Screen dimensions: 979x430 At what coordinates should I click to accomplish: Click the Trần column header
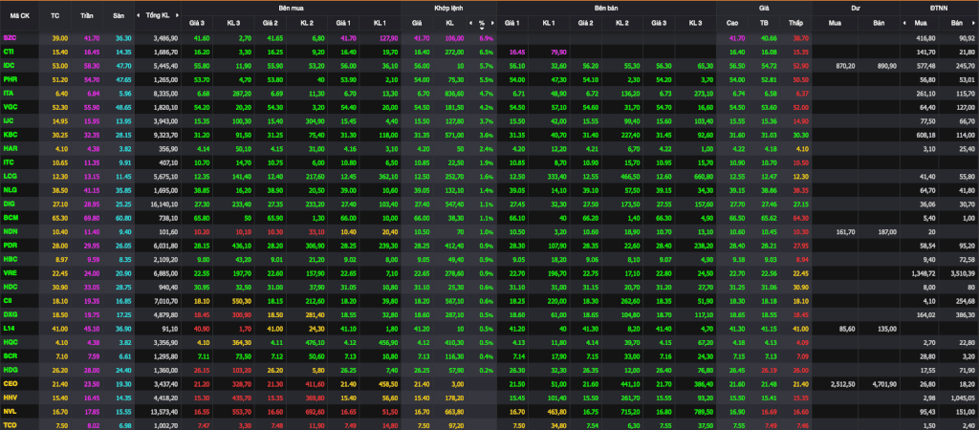tap(87, 15)
